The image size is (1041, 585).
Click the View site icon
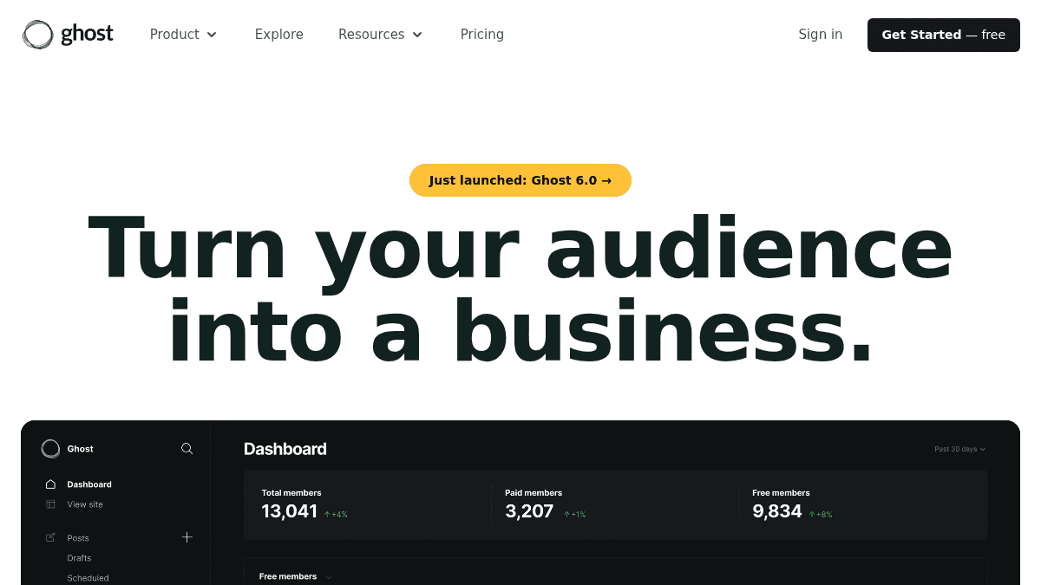(50, 504)
